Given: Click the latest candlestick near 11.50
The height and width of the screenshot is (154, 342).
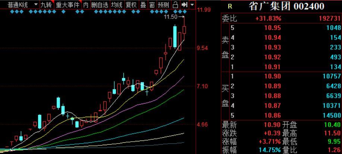Looking at the screenshot, I should click(184, 30).
